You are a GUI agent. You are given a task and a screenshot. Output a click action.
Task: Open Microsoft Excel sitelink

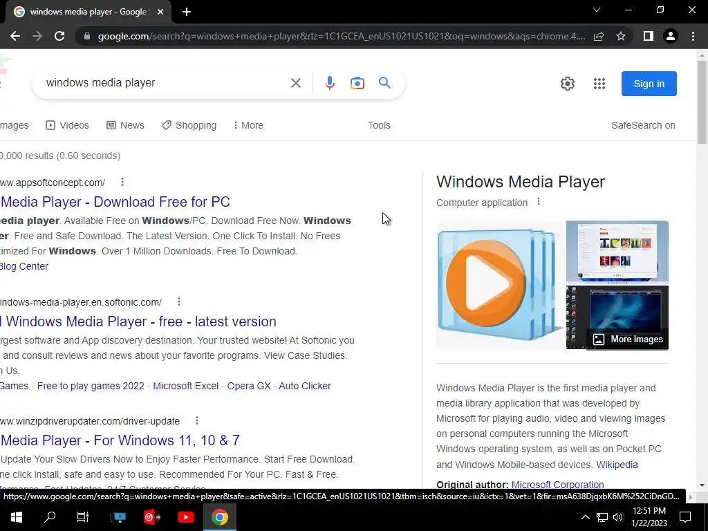point(185,386)
